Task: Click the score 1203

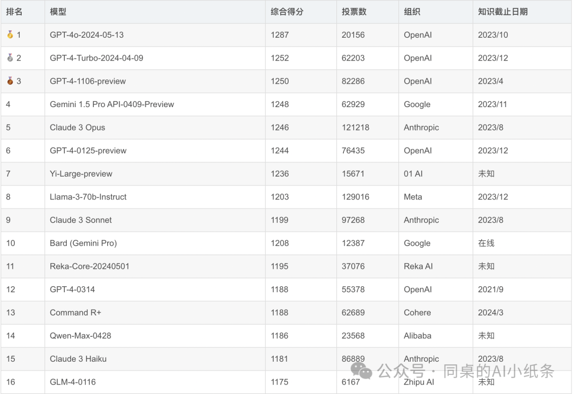Action: (x=280, y=197)
